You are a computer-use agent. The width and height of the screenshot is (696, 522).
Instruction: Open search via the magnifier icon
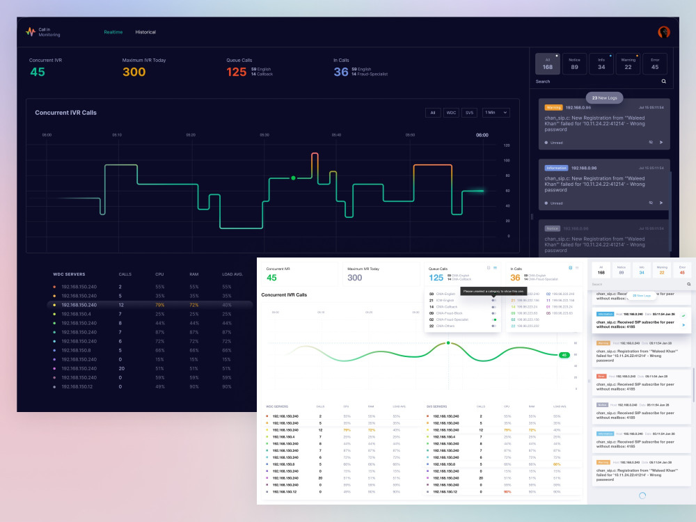[663, 81]
